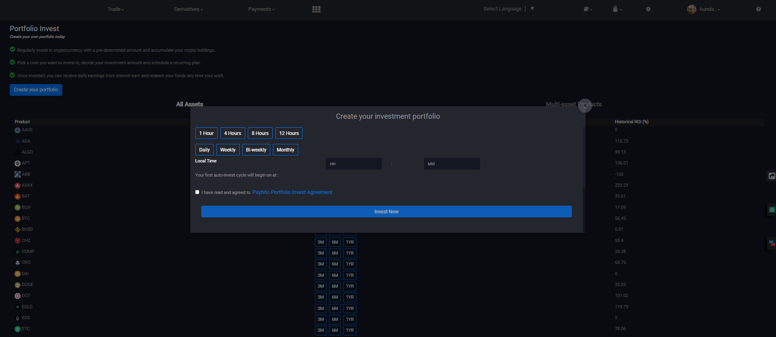Click the Invest Now button
Image resolution: width=776 pixels, height=337 pixels.
point(386,212)
